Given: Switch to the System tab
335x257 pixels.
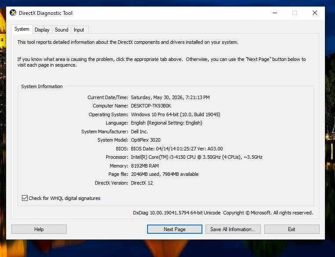Looking at the screenshot, I should click(22, 29).
